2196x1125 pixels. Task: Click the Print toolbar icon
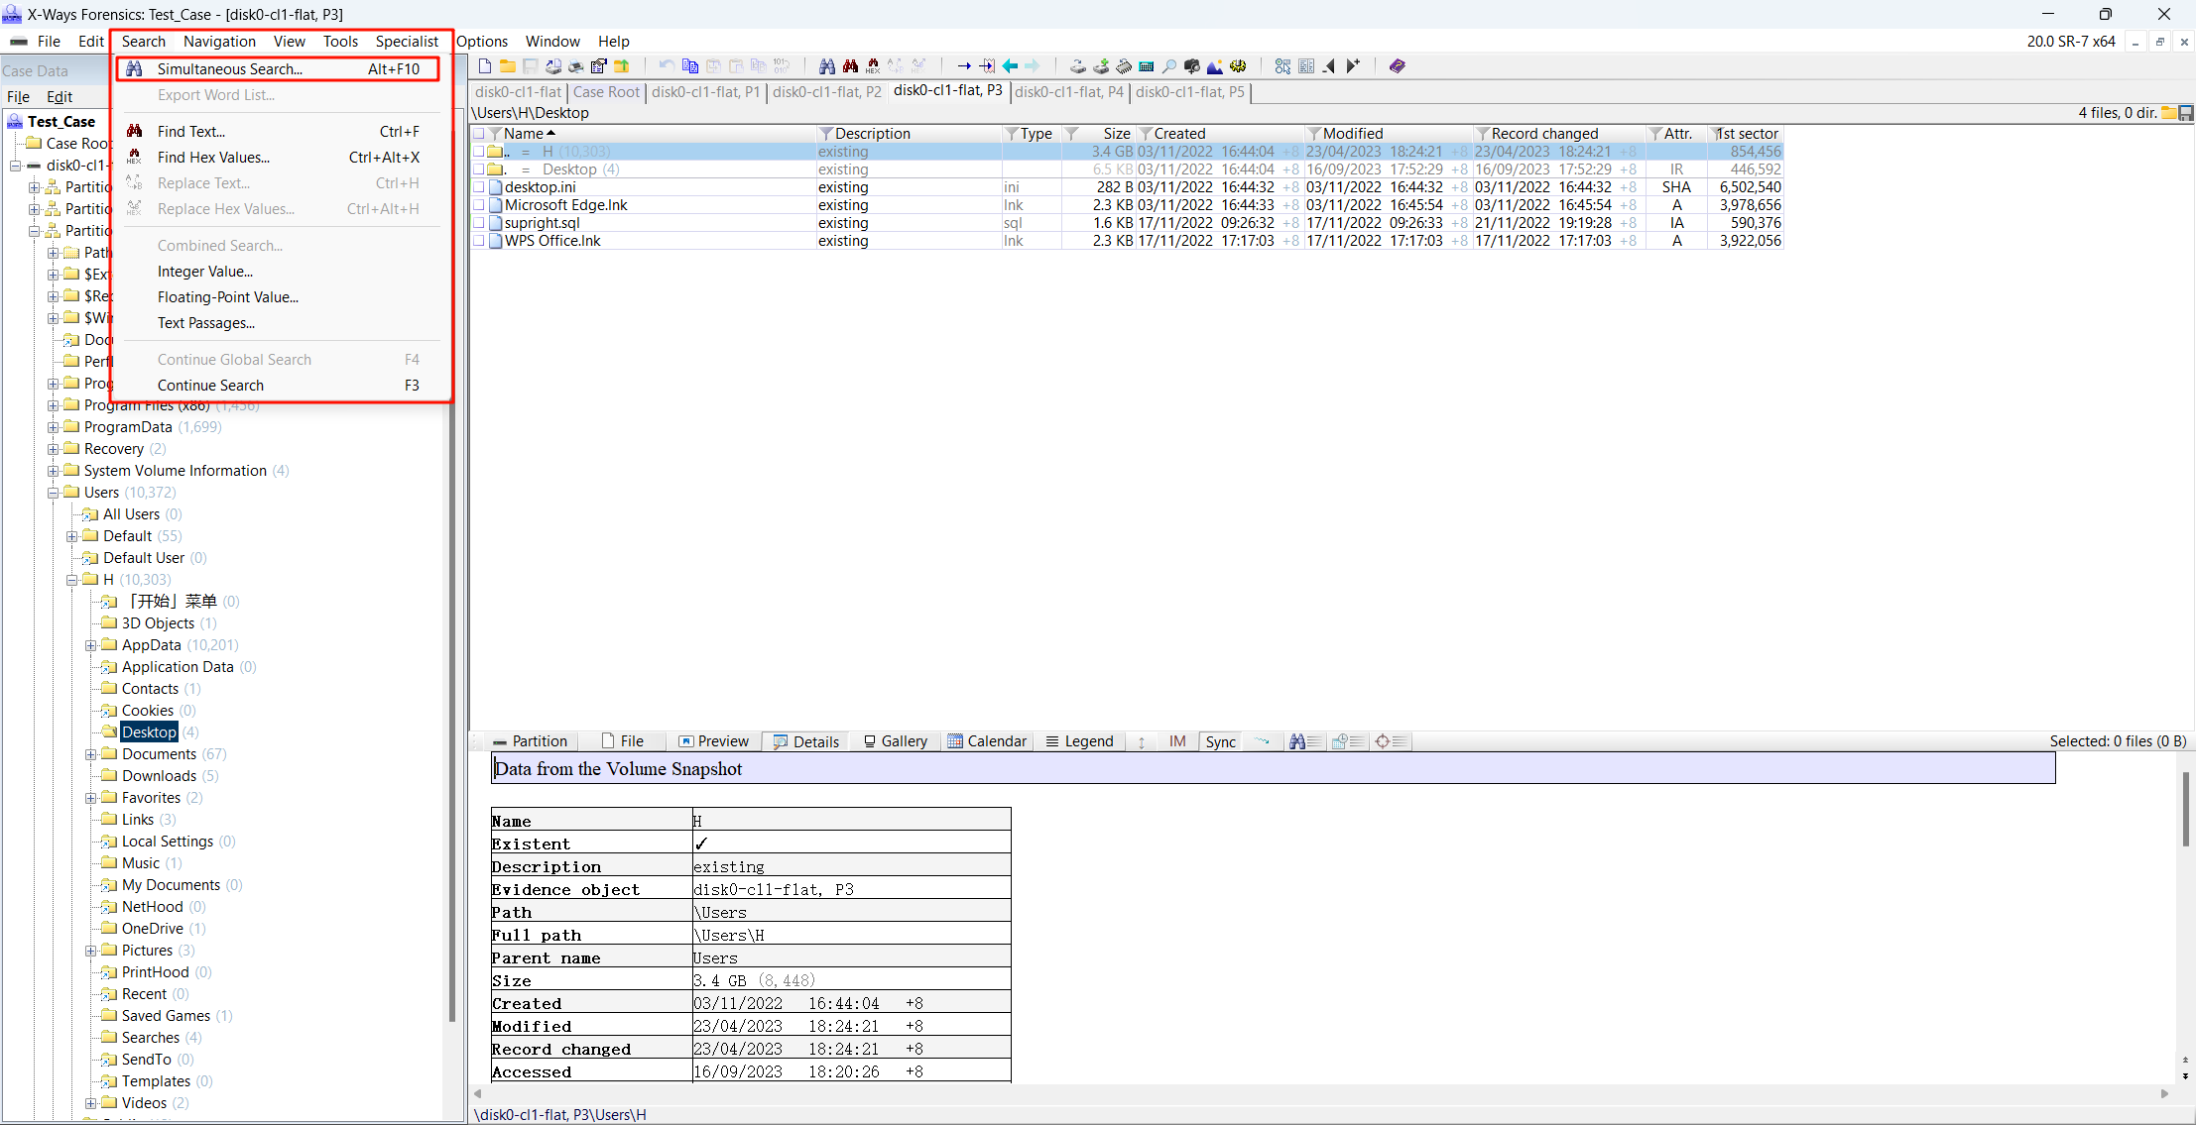(576, 66)
